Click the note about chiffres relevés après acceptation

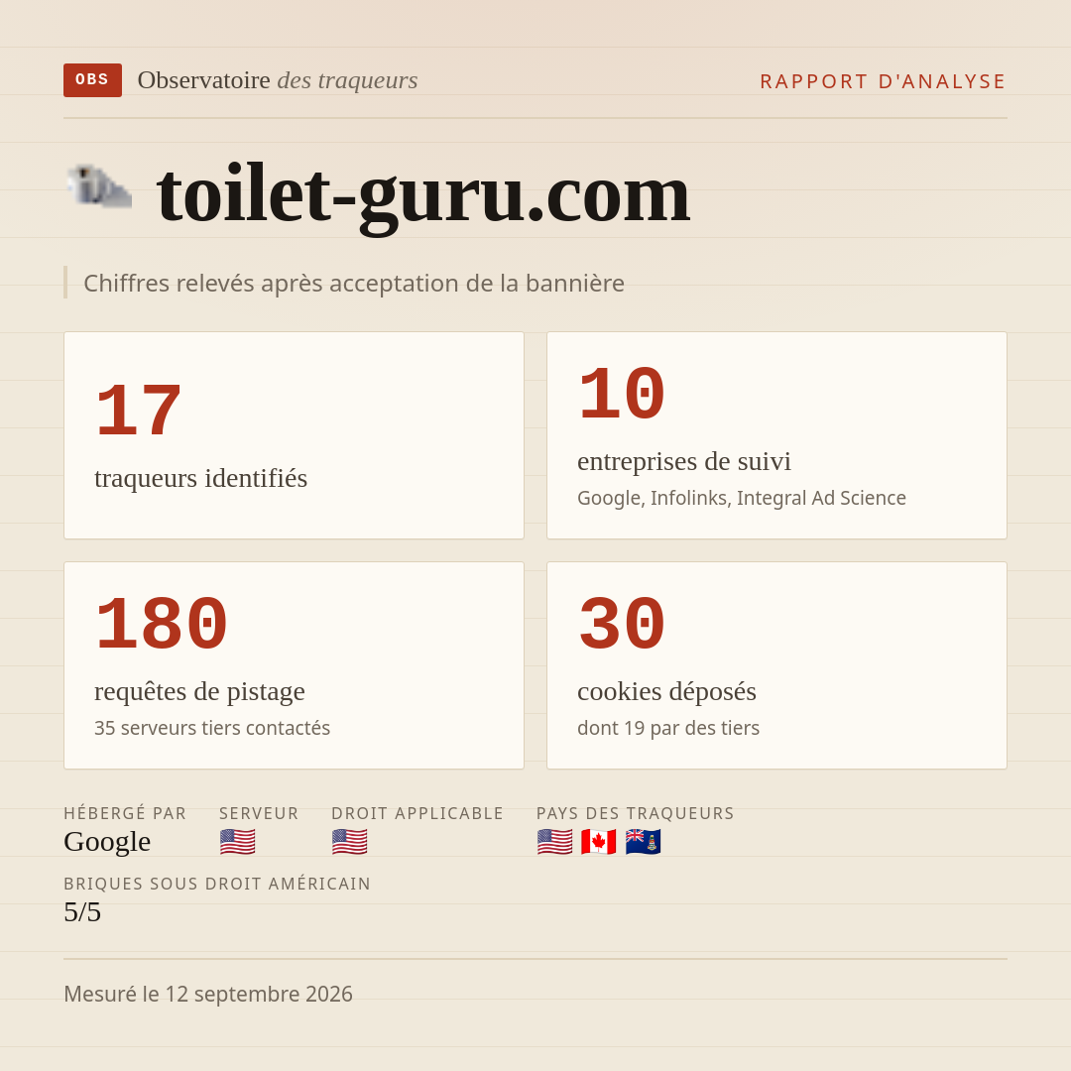tap(354, 283)
